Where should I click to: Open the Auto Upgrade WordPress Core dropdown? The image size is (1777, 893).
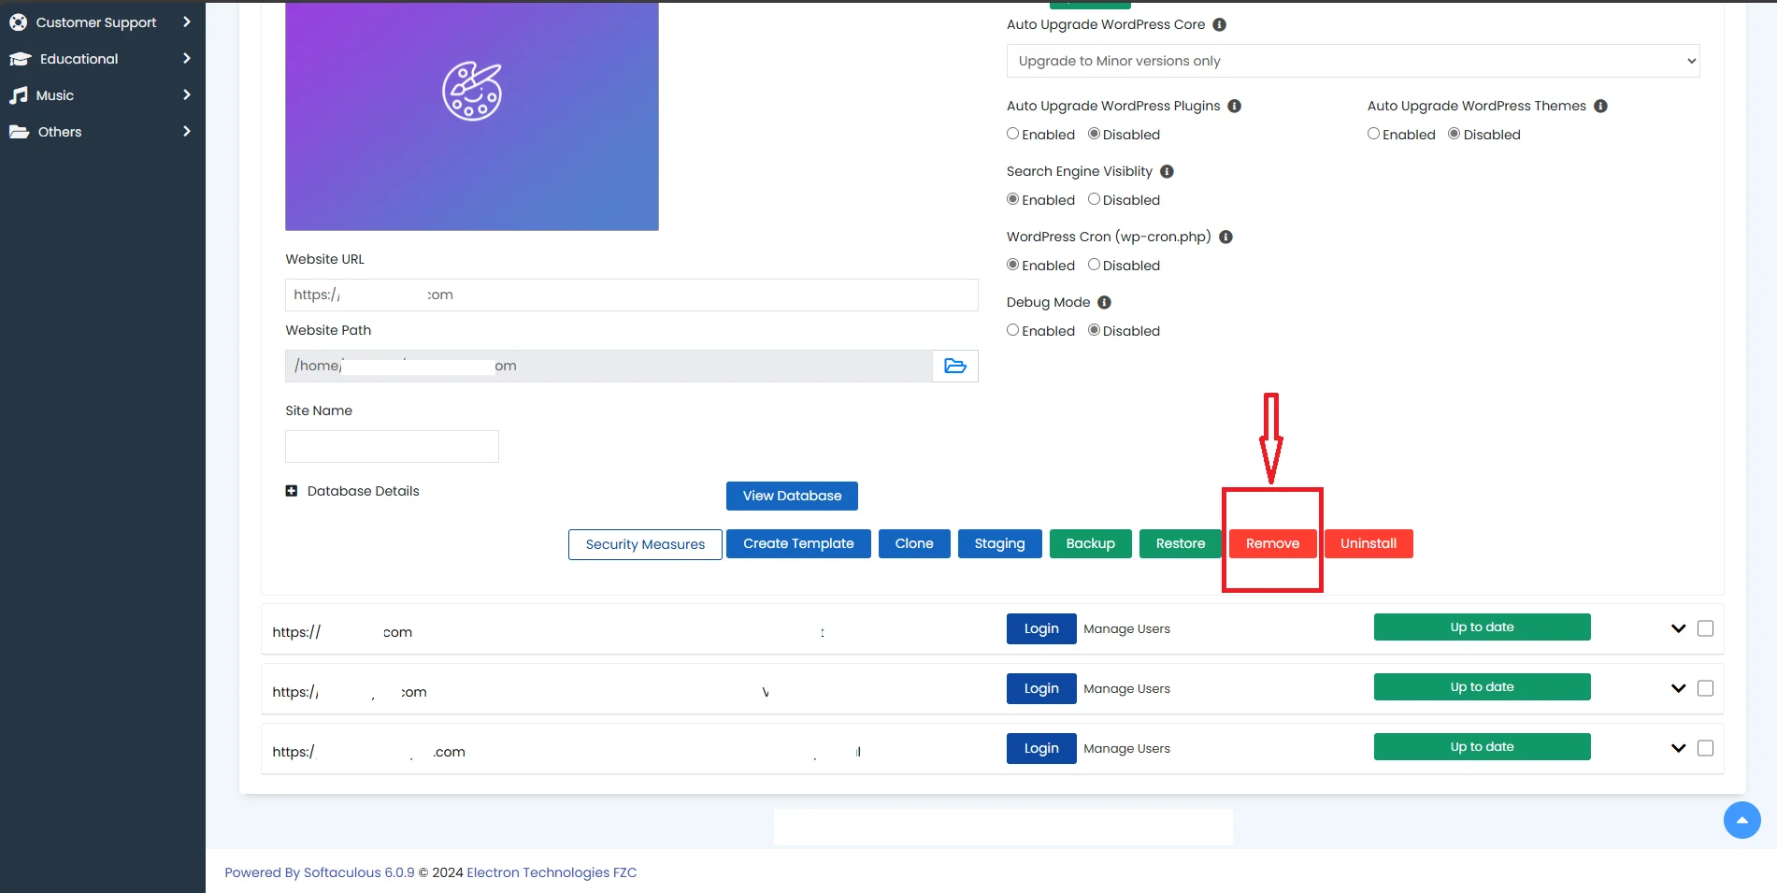[1351, 61]
